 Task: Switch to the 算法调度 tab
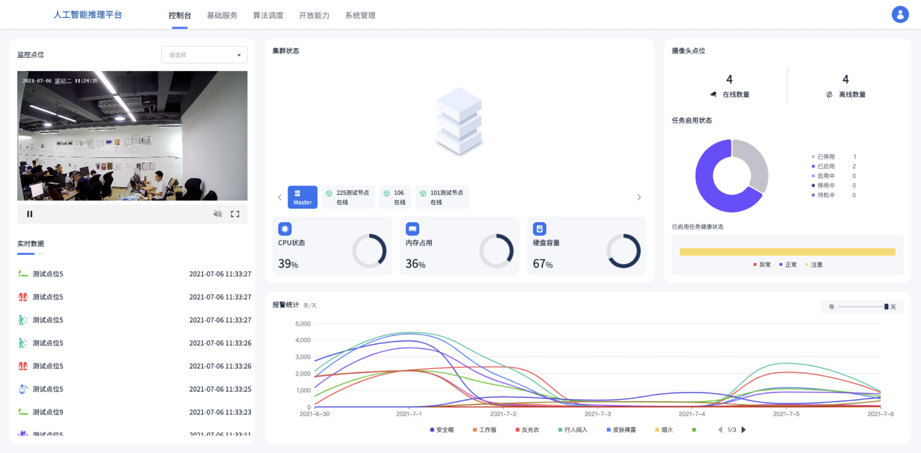click(268, 15)
